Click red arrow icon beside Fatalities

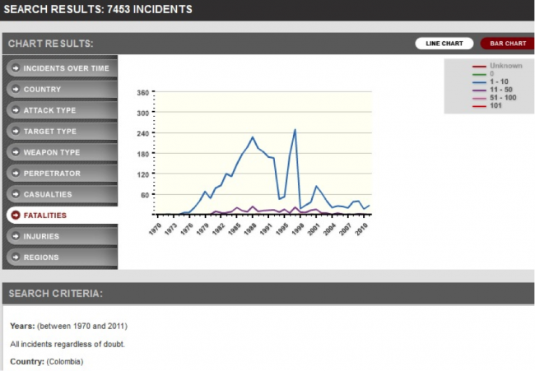coord(16,216)
